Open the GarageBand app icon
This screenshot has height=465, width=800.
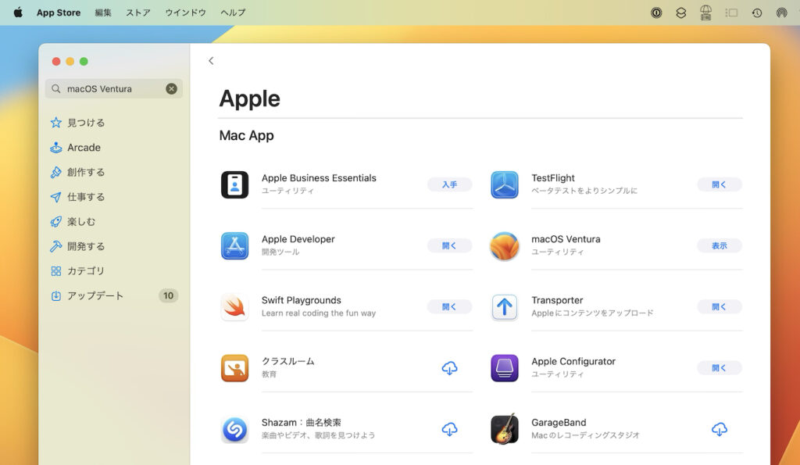(504, 429)
